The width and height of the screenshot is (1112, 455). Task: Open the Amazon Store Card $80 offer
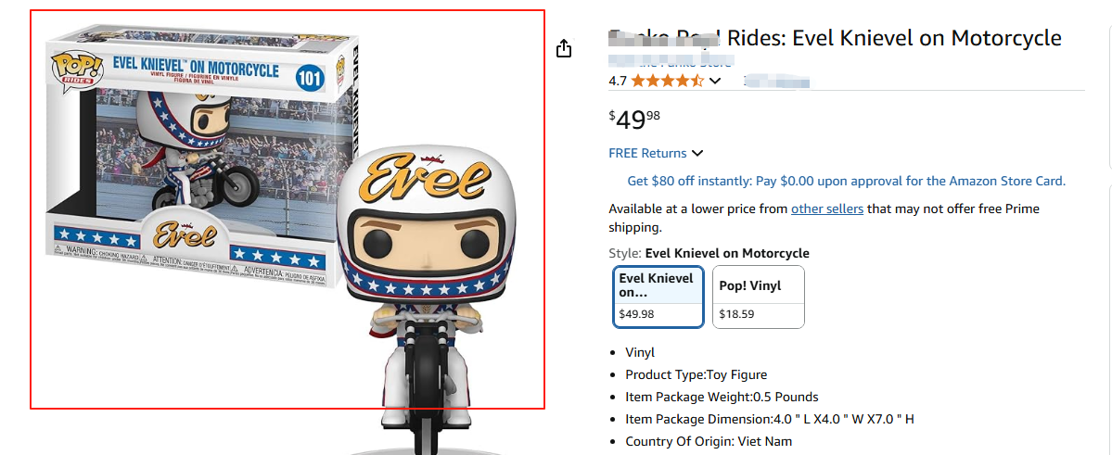pos(846,181)
